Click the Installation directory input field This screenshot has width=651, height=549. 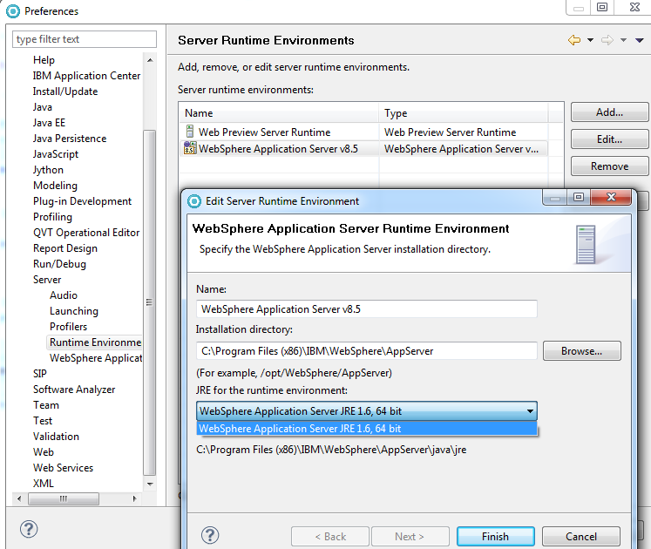(x=367, y=351)
